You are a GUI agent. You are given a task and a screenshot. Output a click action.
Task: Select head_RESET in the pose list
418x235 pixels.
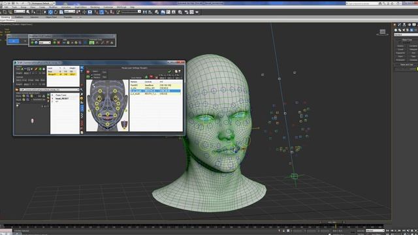pos(62,99)
